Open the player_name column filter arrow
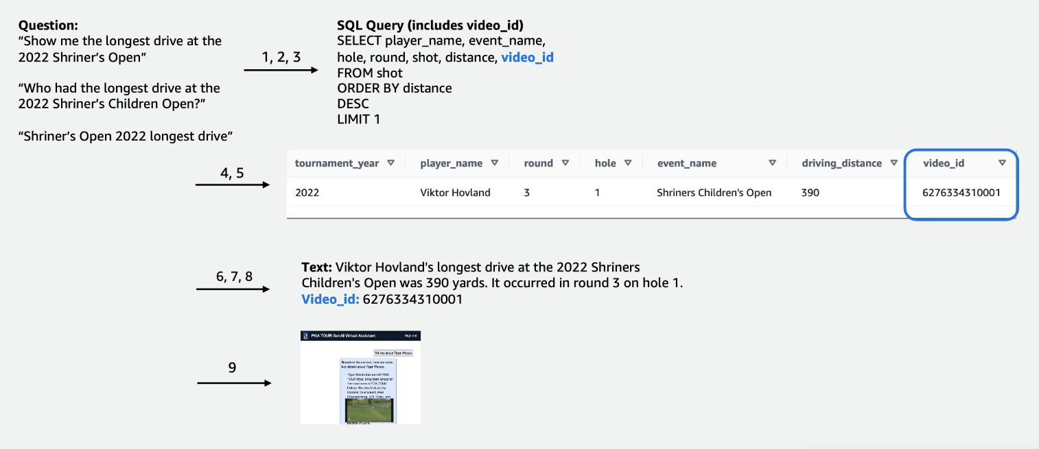The height and width of the screenshot is (449, 1039). coord(496,163)
